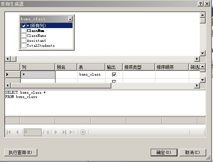Go to first record in results navigator
Viewport: 213px width, 162px height.
click(9, 132)
